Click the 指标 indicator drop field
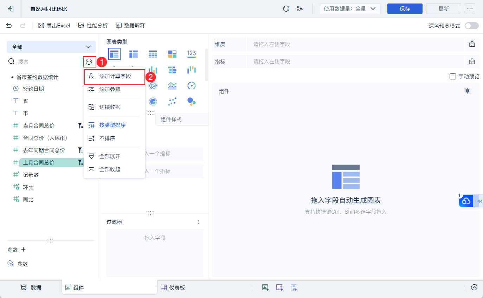This screenshot has width=483, height=298. [x=356, y=61]
